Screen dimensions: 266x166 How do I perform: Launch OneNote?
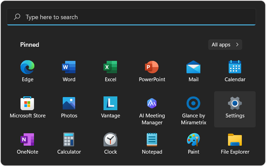pos(27,143)
